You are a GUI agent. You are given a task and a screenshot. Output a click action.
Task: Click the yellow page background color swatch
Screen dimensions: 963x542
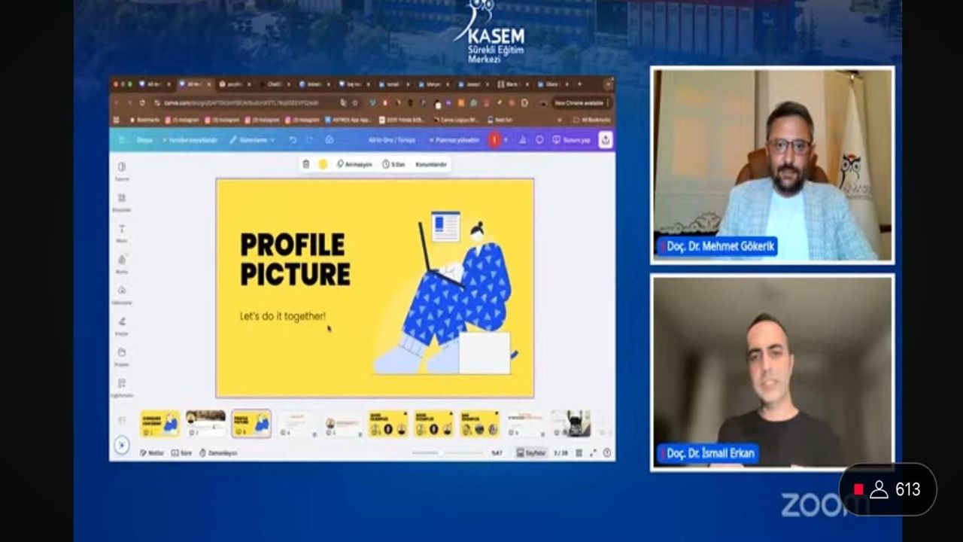[323, 164]
